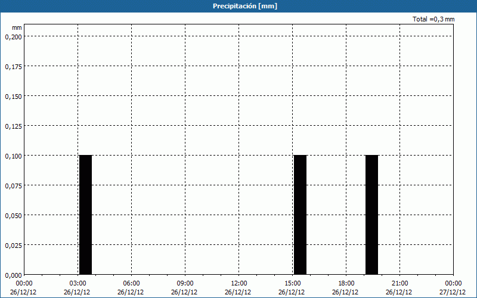Viewport: 477px width, 298px height.
Task: Click the precipitation bar after 19:00
Action: [371, 215]
